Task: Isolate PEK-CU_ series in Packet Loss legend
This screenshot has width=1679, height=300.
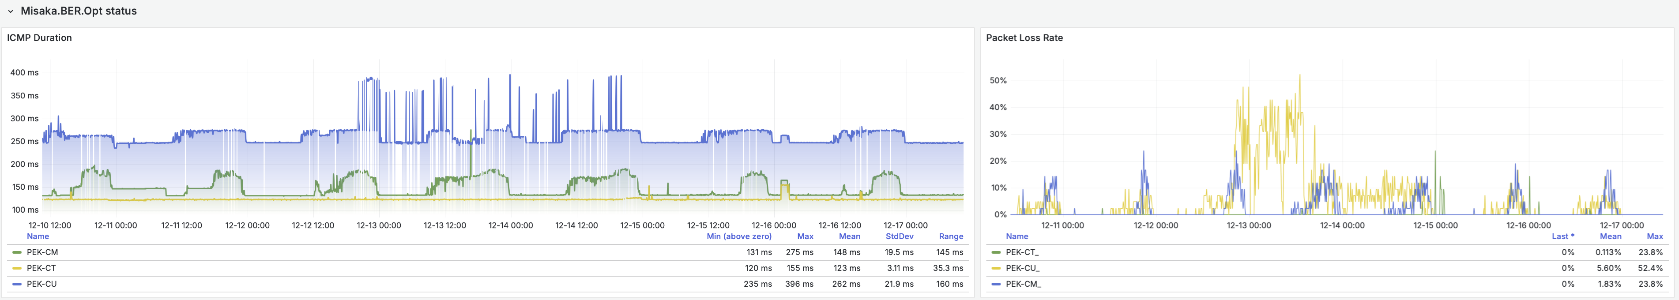Action: 1022,268
